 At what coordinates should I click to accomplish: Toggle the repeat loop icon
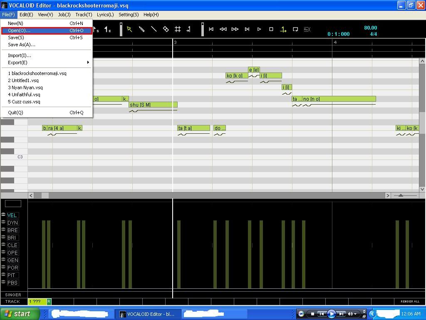(x=295, y=29)
